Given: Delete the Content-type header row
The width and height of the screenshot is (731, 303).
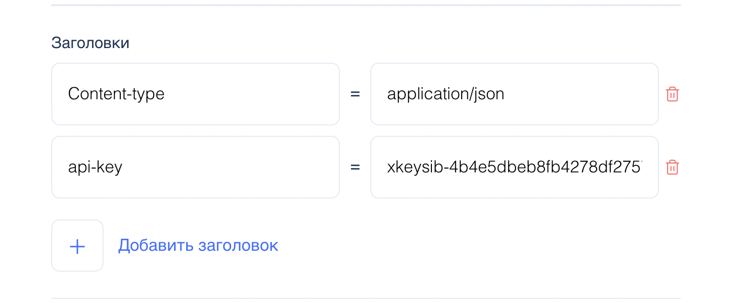Looking at the screenshot, I should coord(672,95).
